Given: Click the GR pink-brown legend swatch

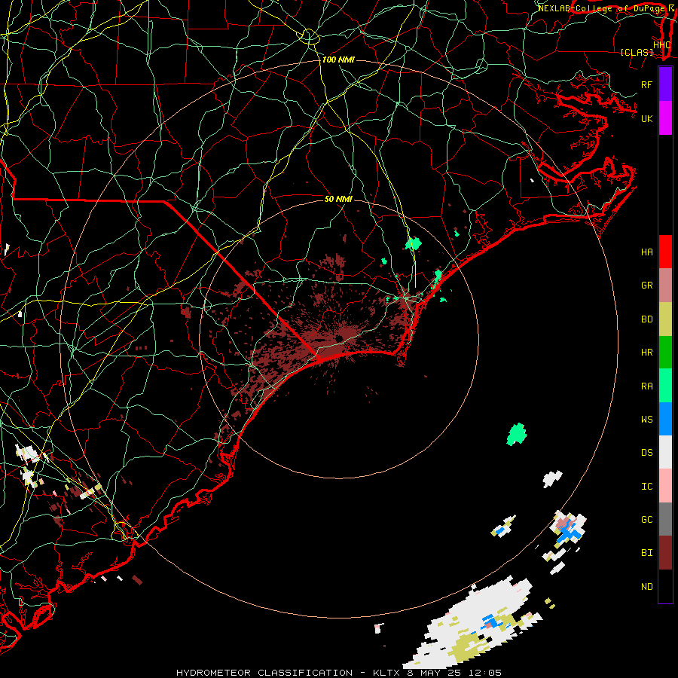Looking at the screenshot, I should 665,286.
